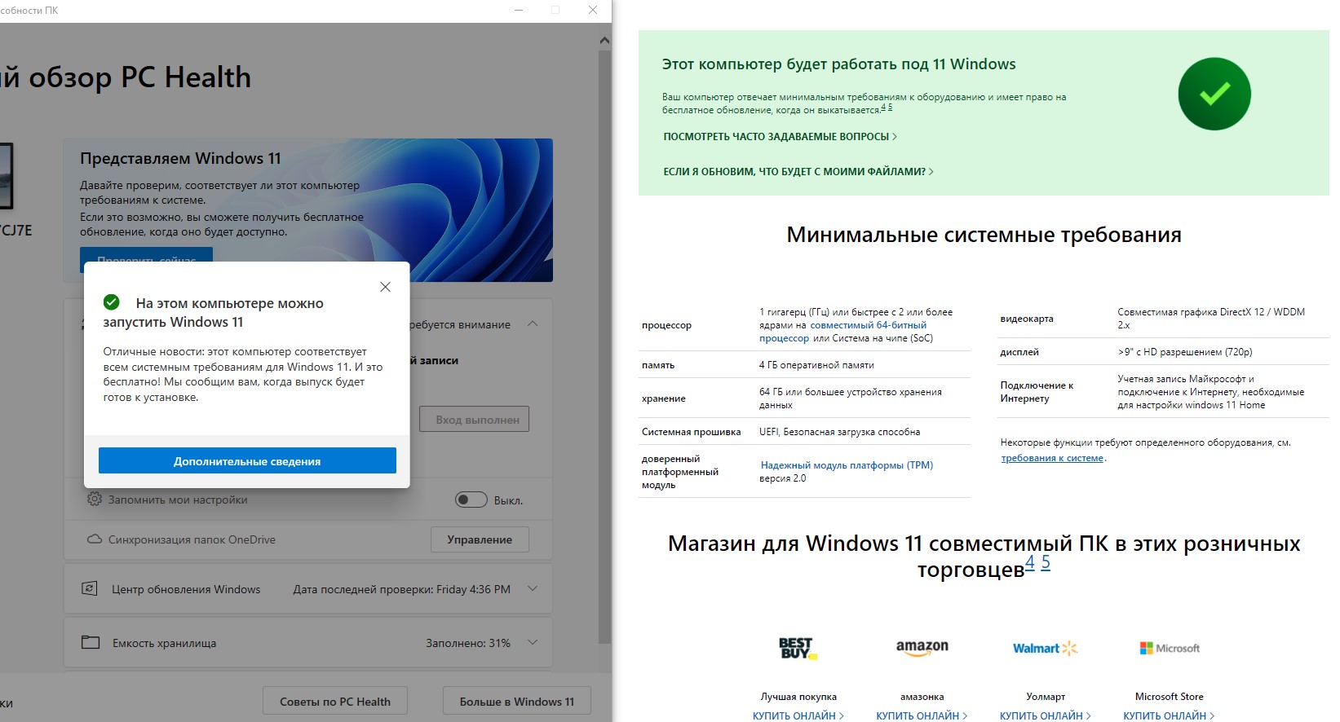1340x722 pixels.
Task: Expand Центр обновления Windows section
Action: [x=533, y=588]
